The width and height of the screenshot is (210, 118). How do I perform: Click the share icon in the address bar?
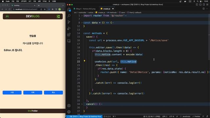41,9
